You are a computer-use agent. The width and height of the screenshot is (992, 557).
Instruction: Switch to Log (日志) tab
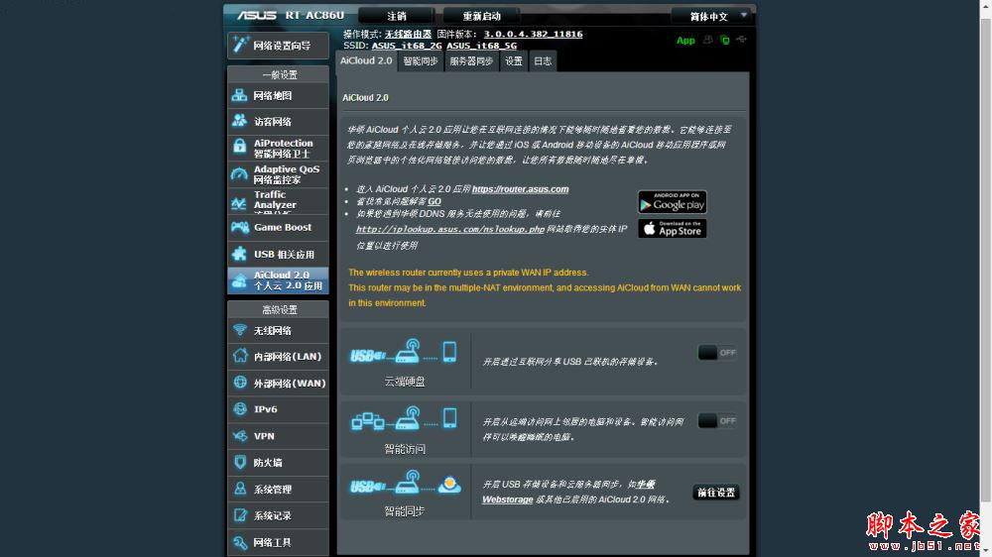click(543, 61)
